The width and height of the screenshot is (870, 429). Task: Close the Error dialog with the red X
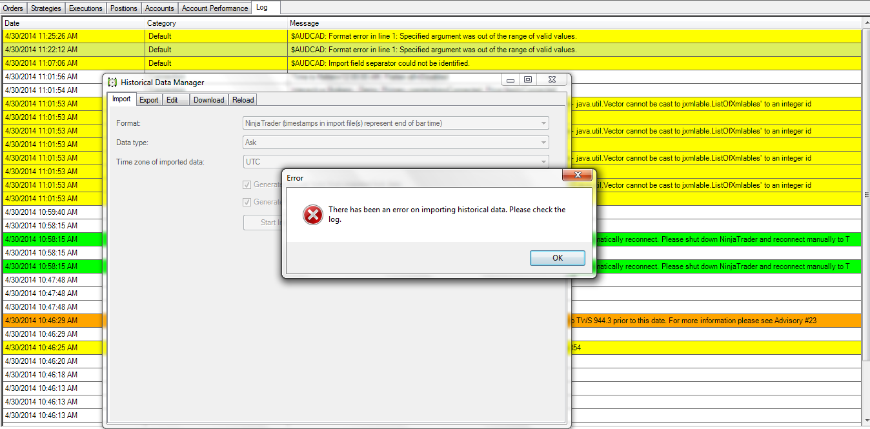[577, 175]
